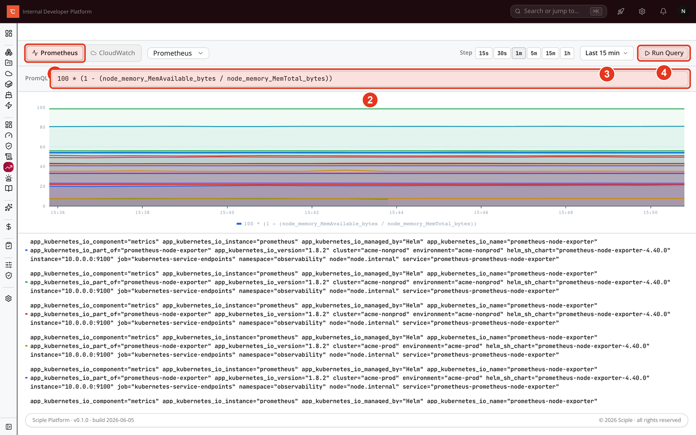Click the 100 y-axis value
Viewport: 696px width, 435px height.
pos(41,107)
